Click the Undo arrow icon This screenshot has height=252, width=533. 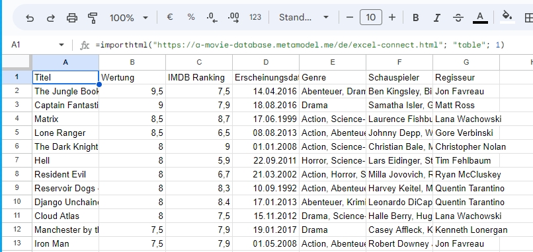pyautogui.click(x=30, y=18)
